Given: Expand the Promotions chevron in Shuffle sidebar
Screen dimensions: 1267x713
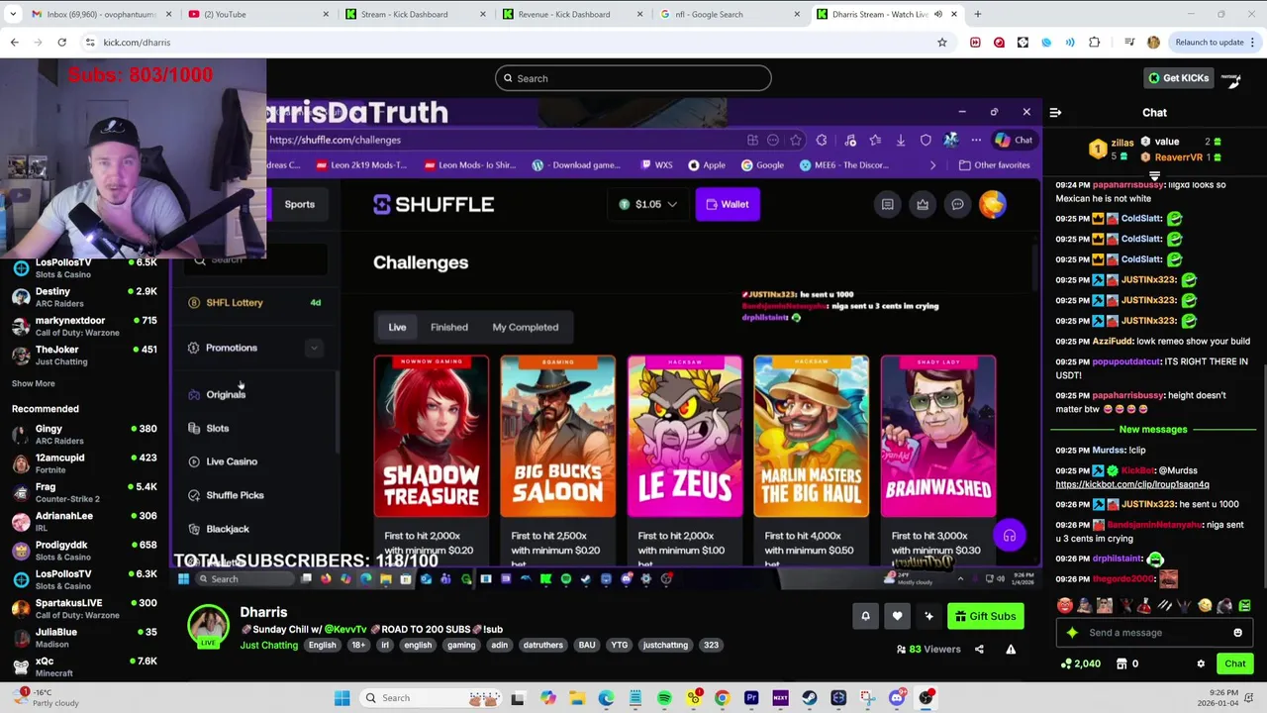Looking at the screenshot, I should pos(314,348).
